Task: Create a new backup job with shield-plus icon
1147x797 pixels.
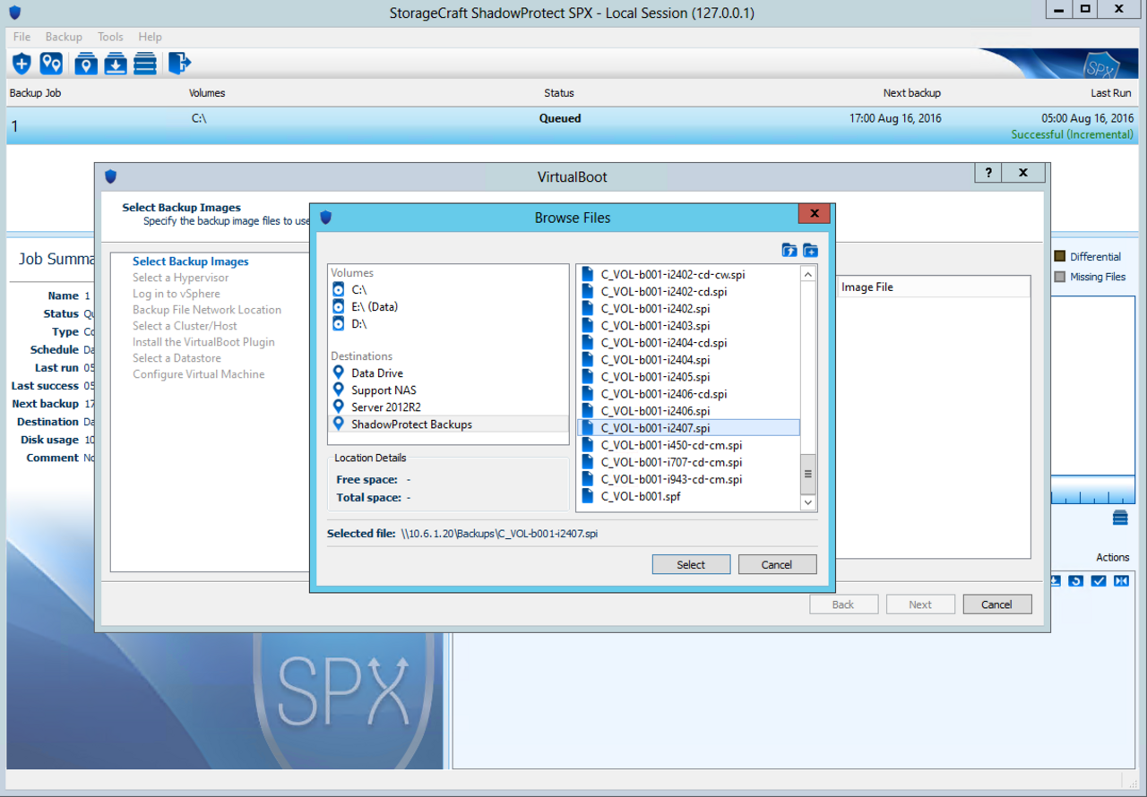Action: point(22,64)
